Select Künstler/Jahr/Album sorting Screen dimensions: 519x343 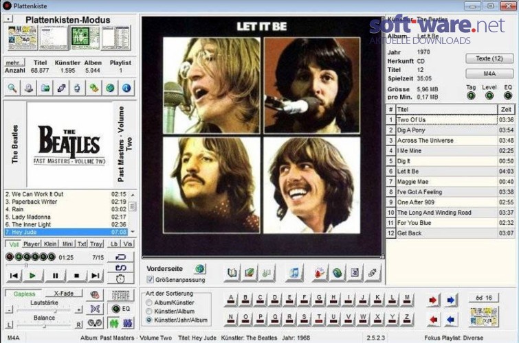click(x=149, y=320)
